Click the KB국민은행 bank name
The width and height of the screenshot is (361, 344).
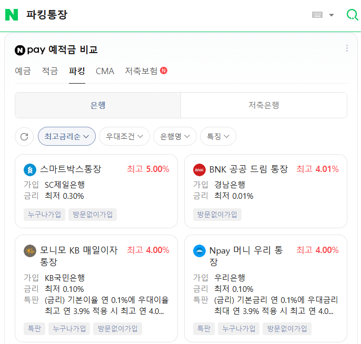click(65, 278)
